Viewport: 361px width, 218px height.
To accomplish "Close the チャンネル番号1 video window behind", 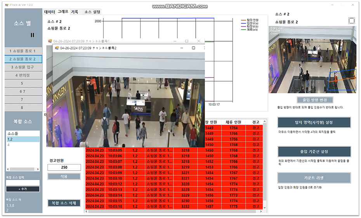I will 199,41.
